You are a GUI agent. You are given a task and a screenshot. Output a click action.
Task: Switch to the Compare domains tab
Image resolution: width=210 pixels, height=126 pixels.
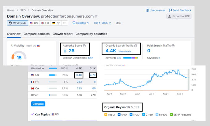coord(36,34)
